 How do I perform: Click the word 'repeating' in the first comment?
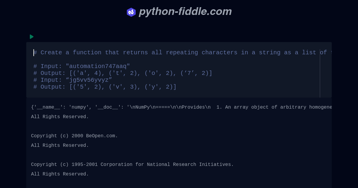point(182,53)
